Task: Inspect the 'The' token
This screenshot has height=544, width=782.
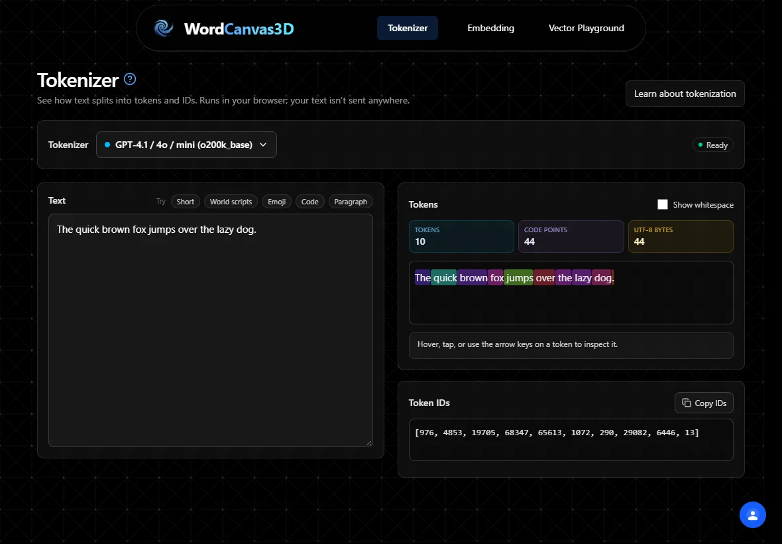Action: 422,277
